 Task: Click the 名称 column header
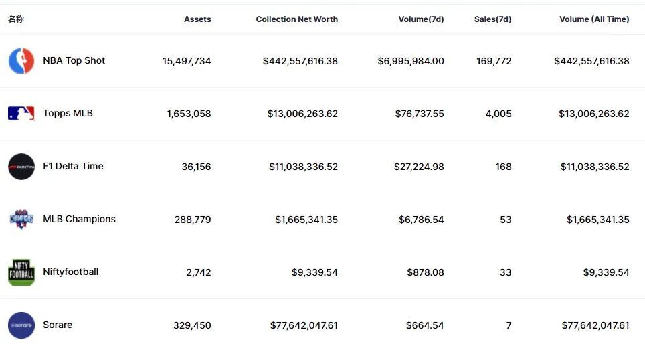pos(16,19)
